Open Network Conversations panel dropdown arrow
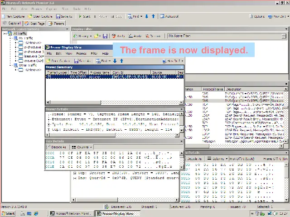This screenshot has height=217, width=290. click(x=67, y=29)
